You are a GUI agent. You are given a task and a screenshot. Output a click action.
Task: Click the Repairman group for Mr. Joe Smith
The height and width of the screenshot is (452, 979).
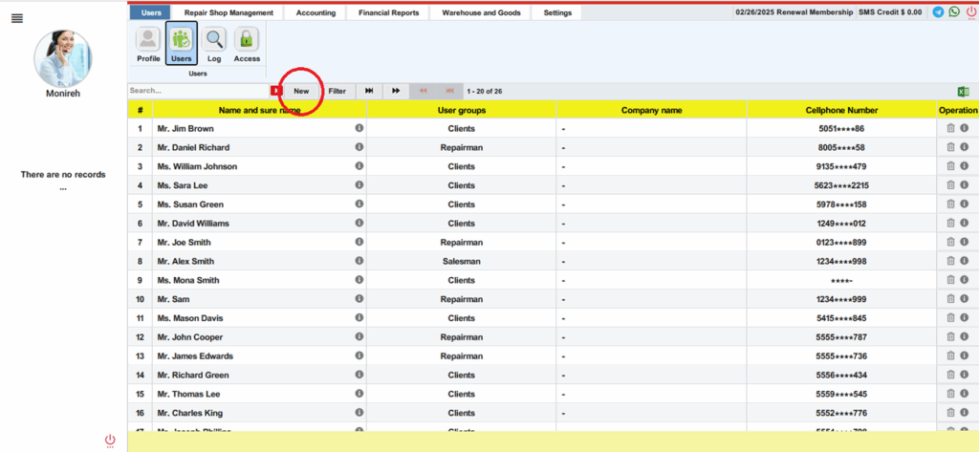462,242
